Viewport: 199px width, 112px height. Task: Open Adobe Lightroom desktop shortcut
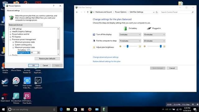point(38,83)
